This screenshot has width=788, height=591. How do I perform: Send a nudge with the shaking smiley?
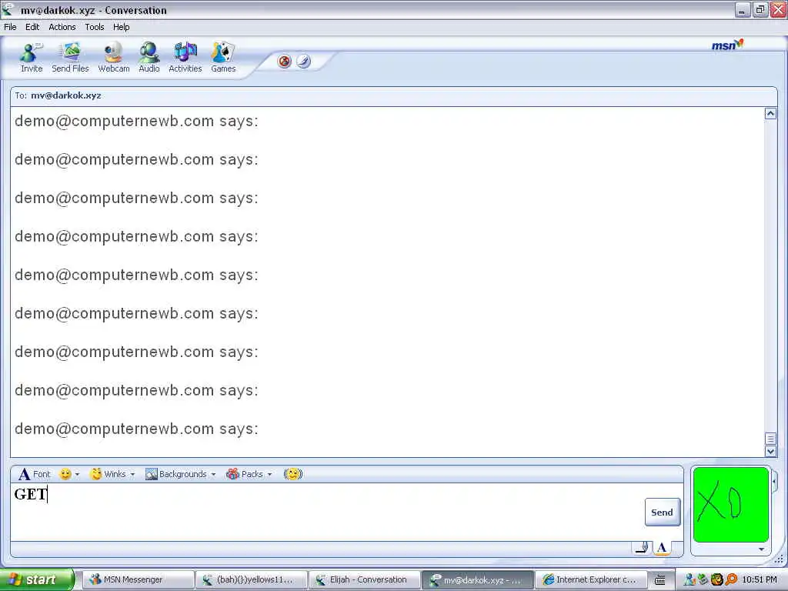pos(293,474)
